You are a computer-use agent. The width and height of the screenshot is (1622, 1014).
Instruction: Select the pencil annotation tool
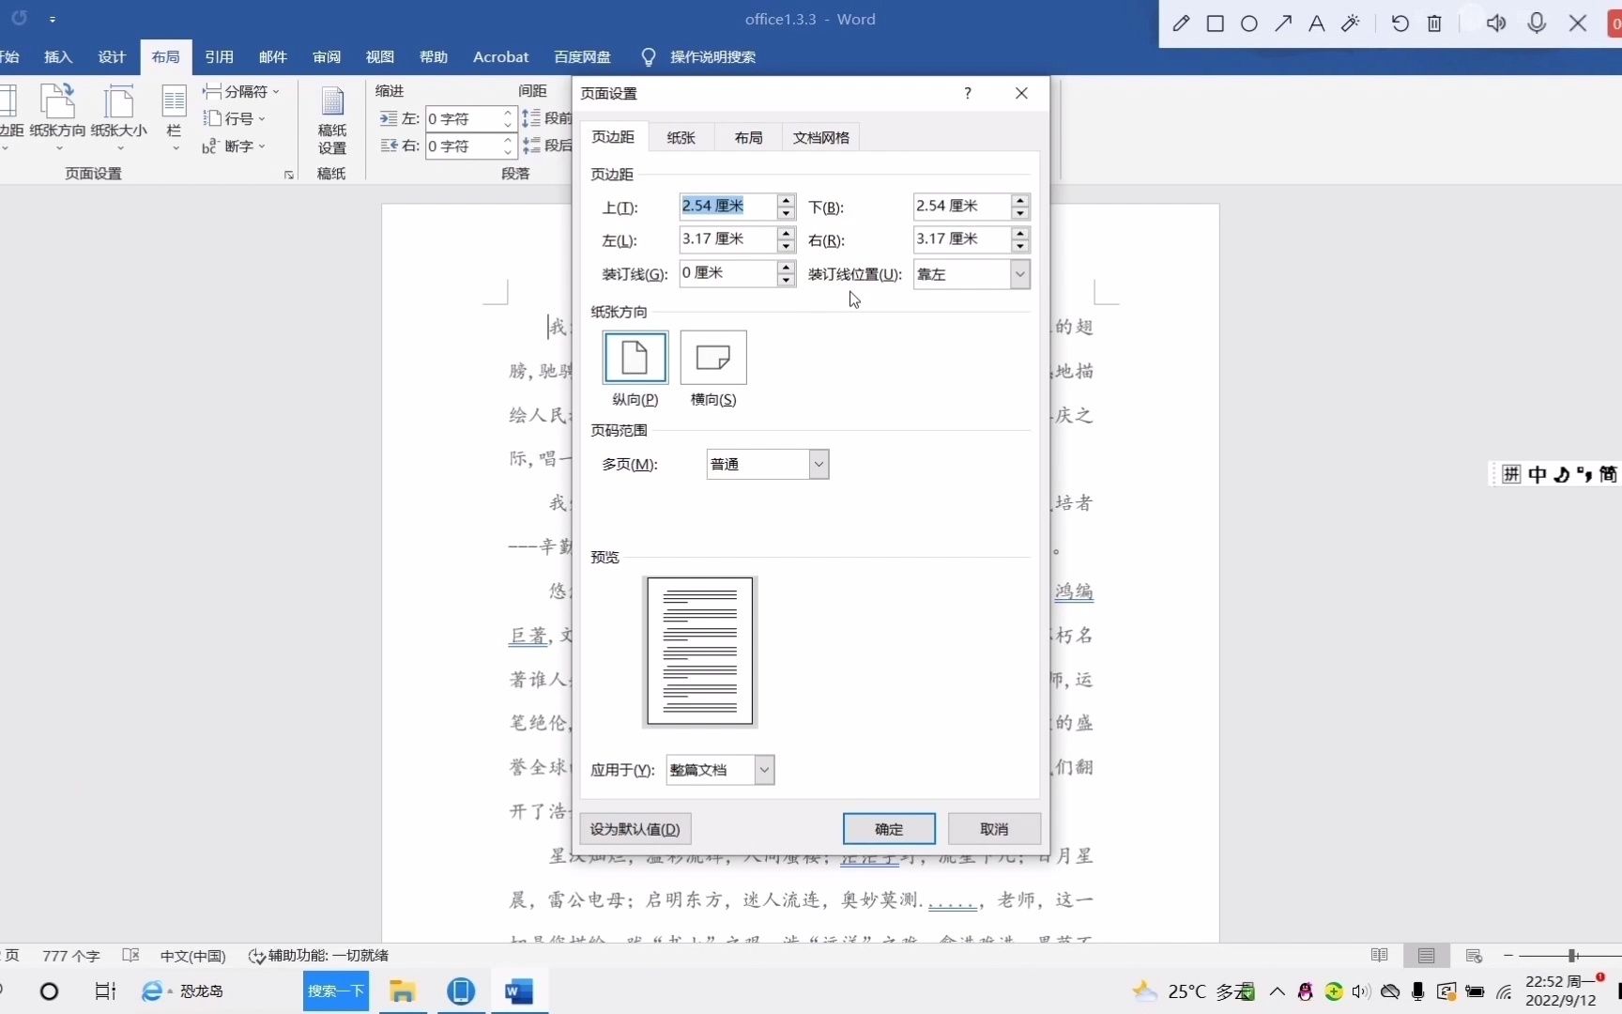click(x=1181, y=23)
